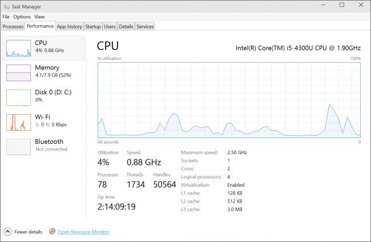
Task: Open the File menu
Action: point(6,17)
